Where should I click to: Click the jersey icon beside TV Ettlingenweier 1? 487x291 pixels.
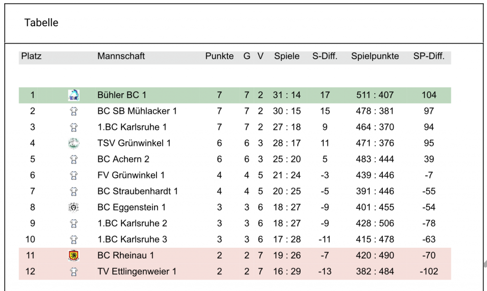74,272
